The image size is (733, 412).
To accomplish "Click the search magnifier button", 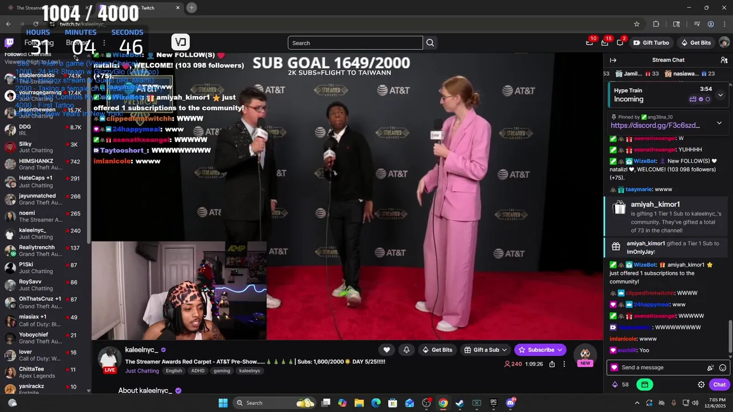I will (x=430, y=43).
